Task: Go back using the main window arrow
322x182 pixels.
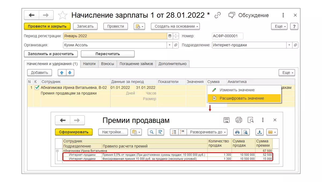Action: click(x=32, y=15)
